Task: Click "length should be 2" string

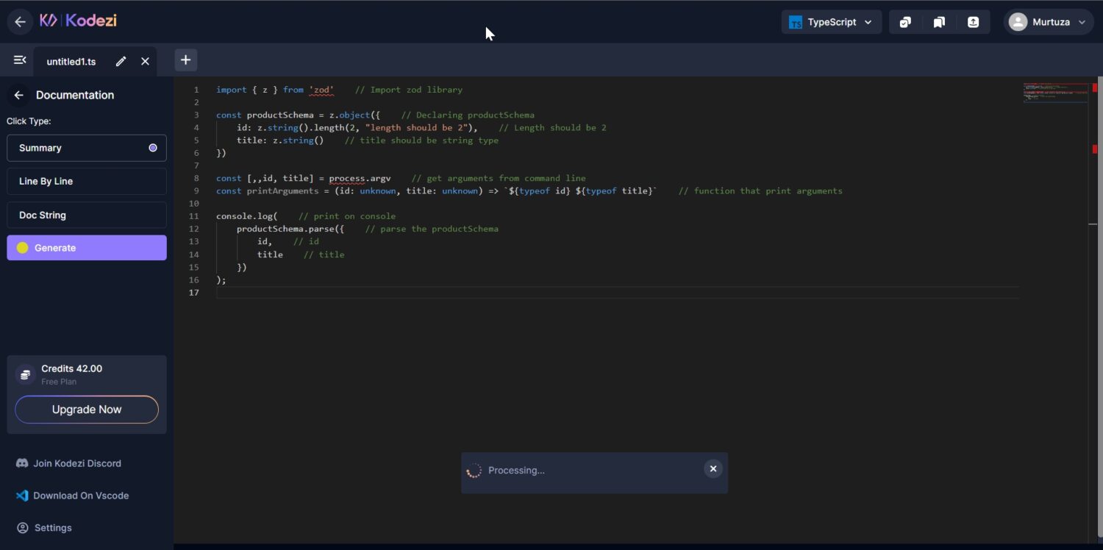Action: 416,128
